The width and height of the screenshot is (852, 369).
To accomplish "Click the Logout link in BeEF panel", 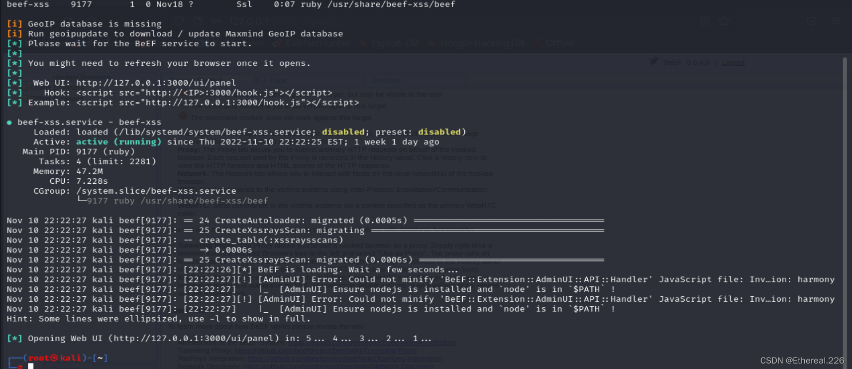I will (733, 62).
